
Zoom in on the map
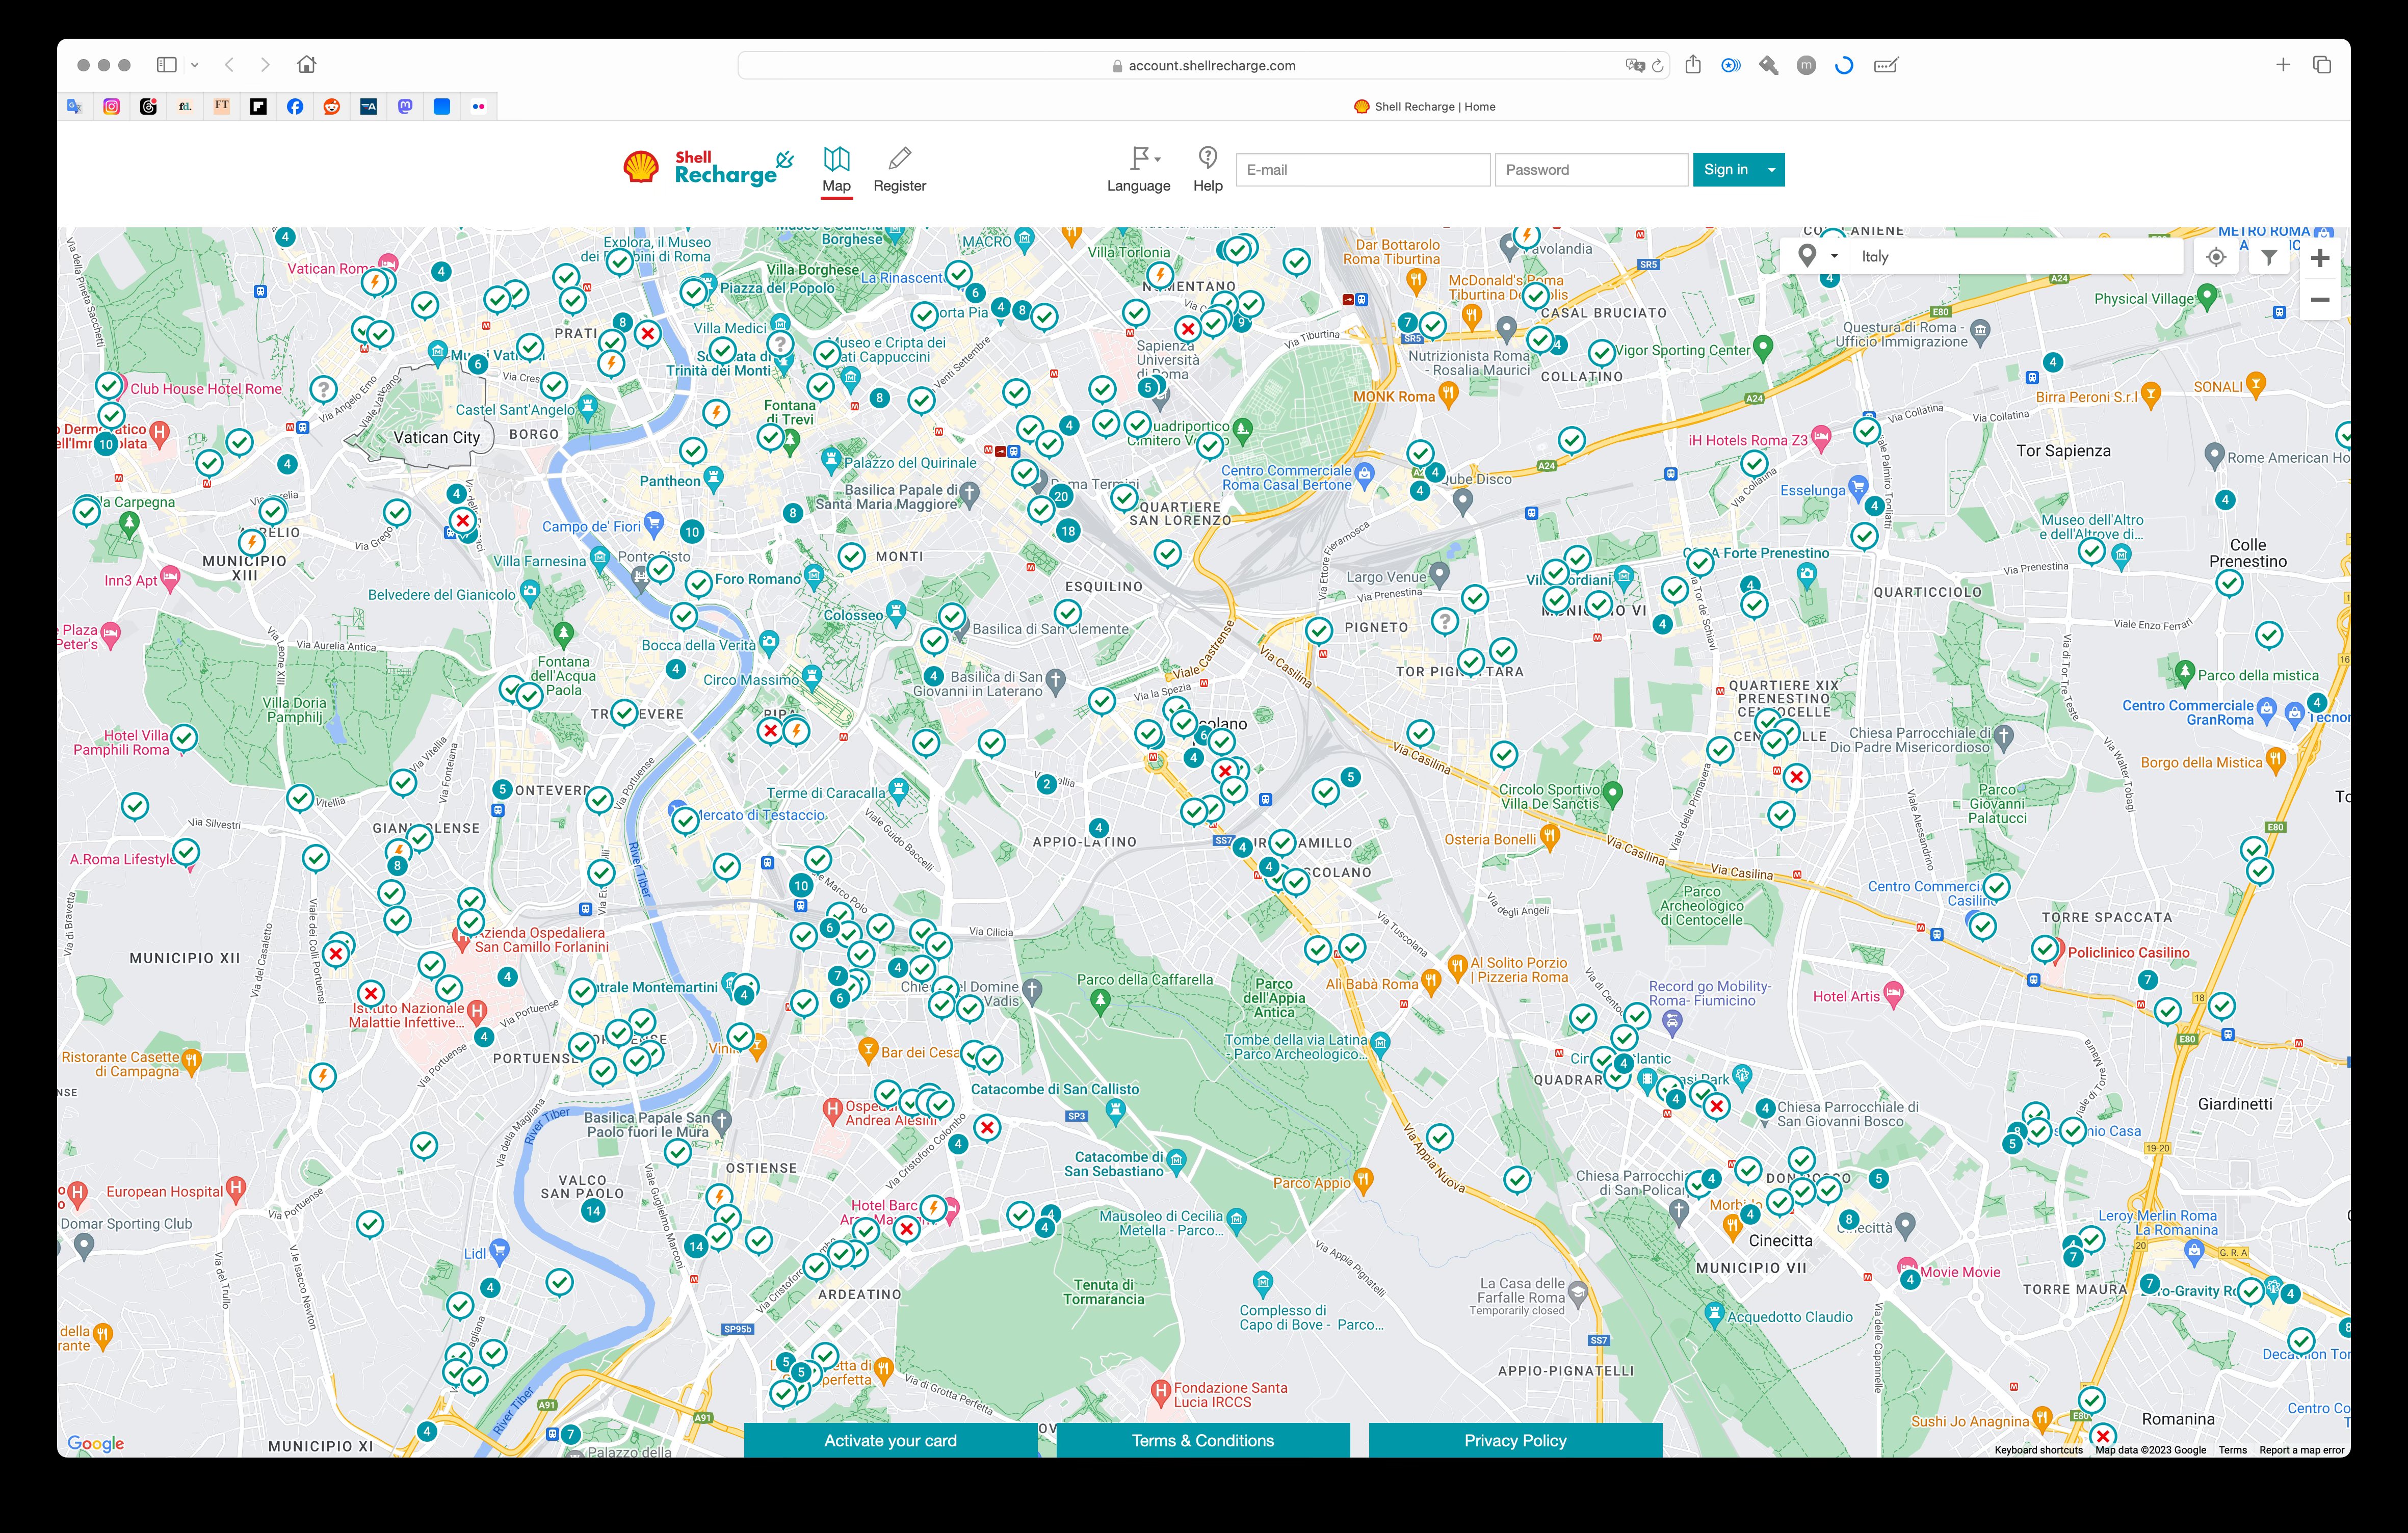[2320, 258]
